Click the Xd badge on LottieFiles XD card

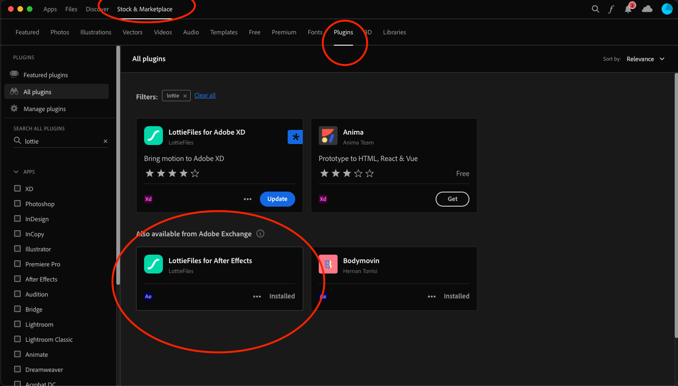coord(148,199)
